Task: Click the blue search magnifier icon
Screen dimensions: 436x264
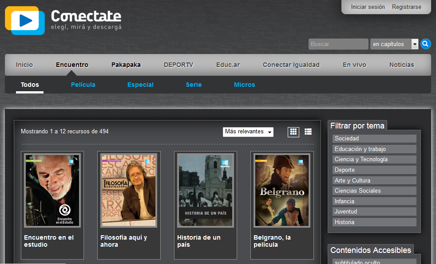Action: click(425, 44)
